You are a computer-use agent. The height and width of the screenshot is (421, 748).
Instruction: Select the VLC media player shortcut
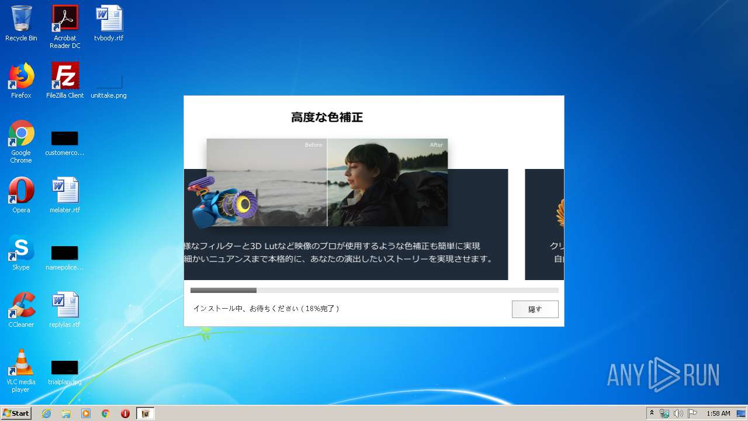pyautogui.click(x=21, y=371)
